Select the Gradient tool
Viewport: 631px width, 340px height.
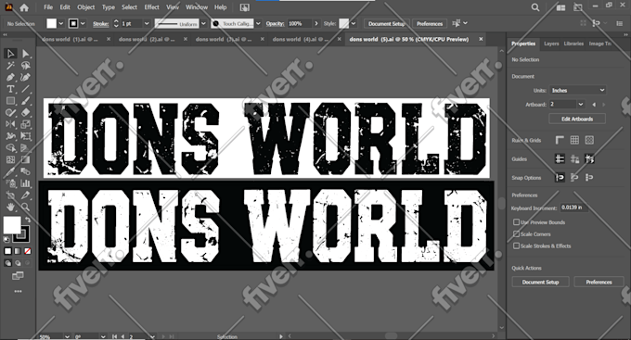[26, 159]
